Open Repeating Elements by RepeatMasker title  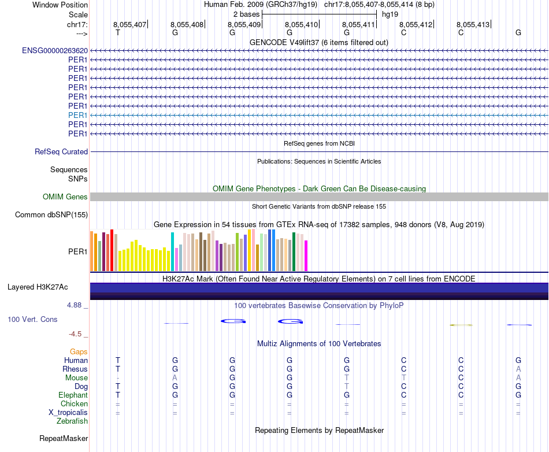click(319, 430)
